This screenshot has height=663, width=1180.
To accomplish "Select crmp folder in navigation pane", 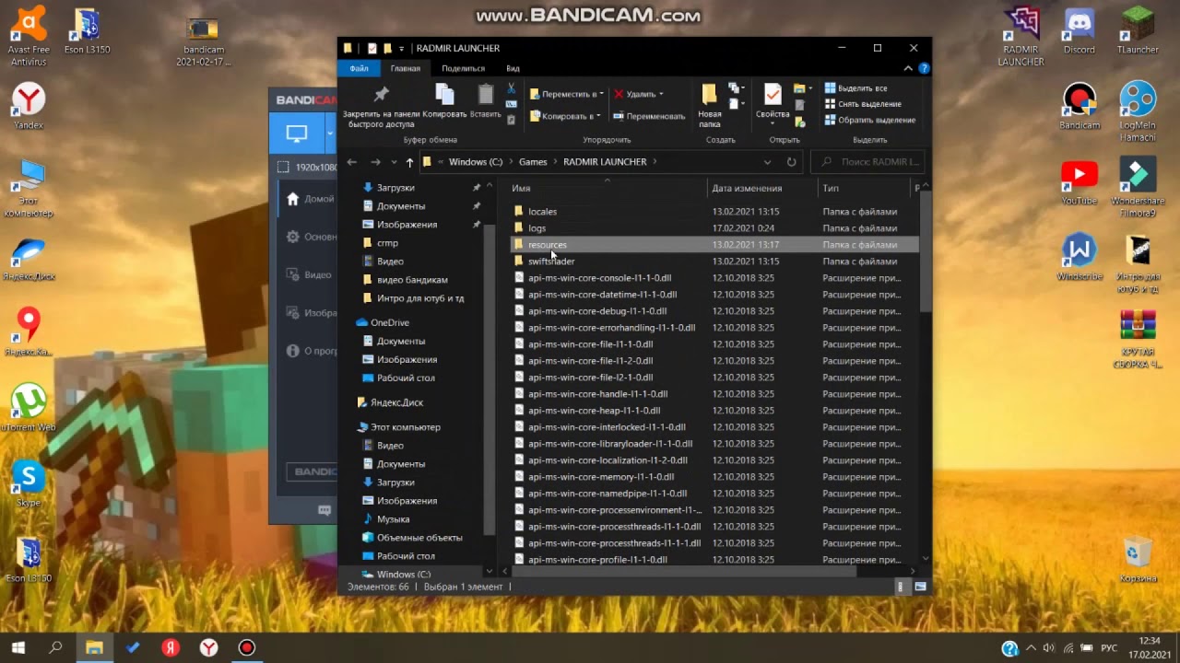I will tap(387, 243).
